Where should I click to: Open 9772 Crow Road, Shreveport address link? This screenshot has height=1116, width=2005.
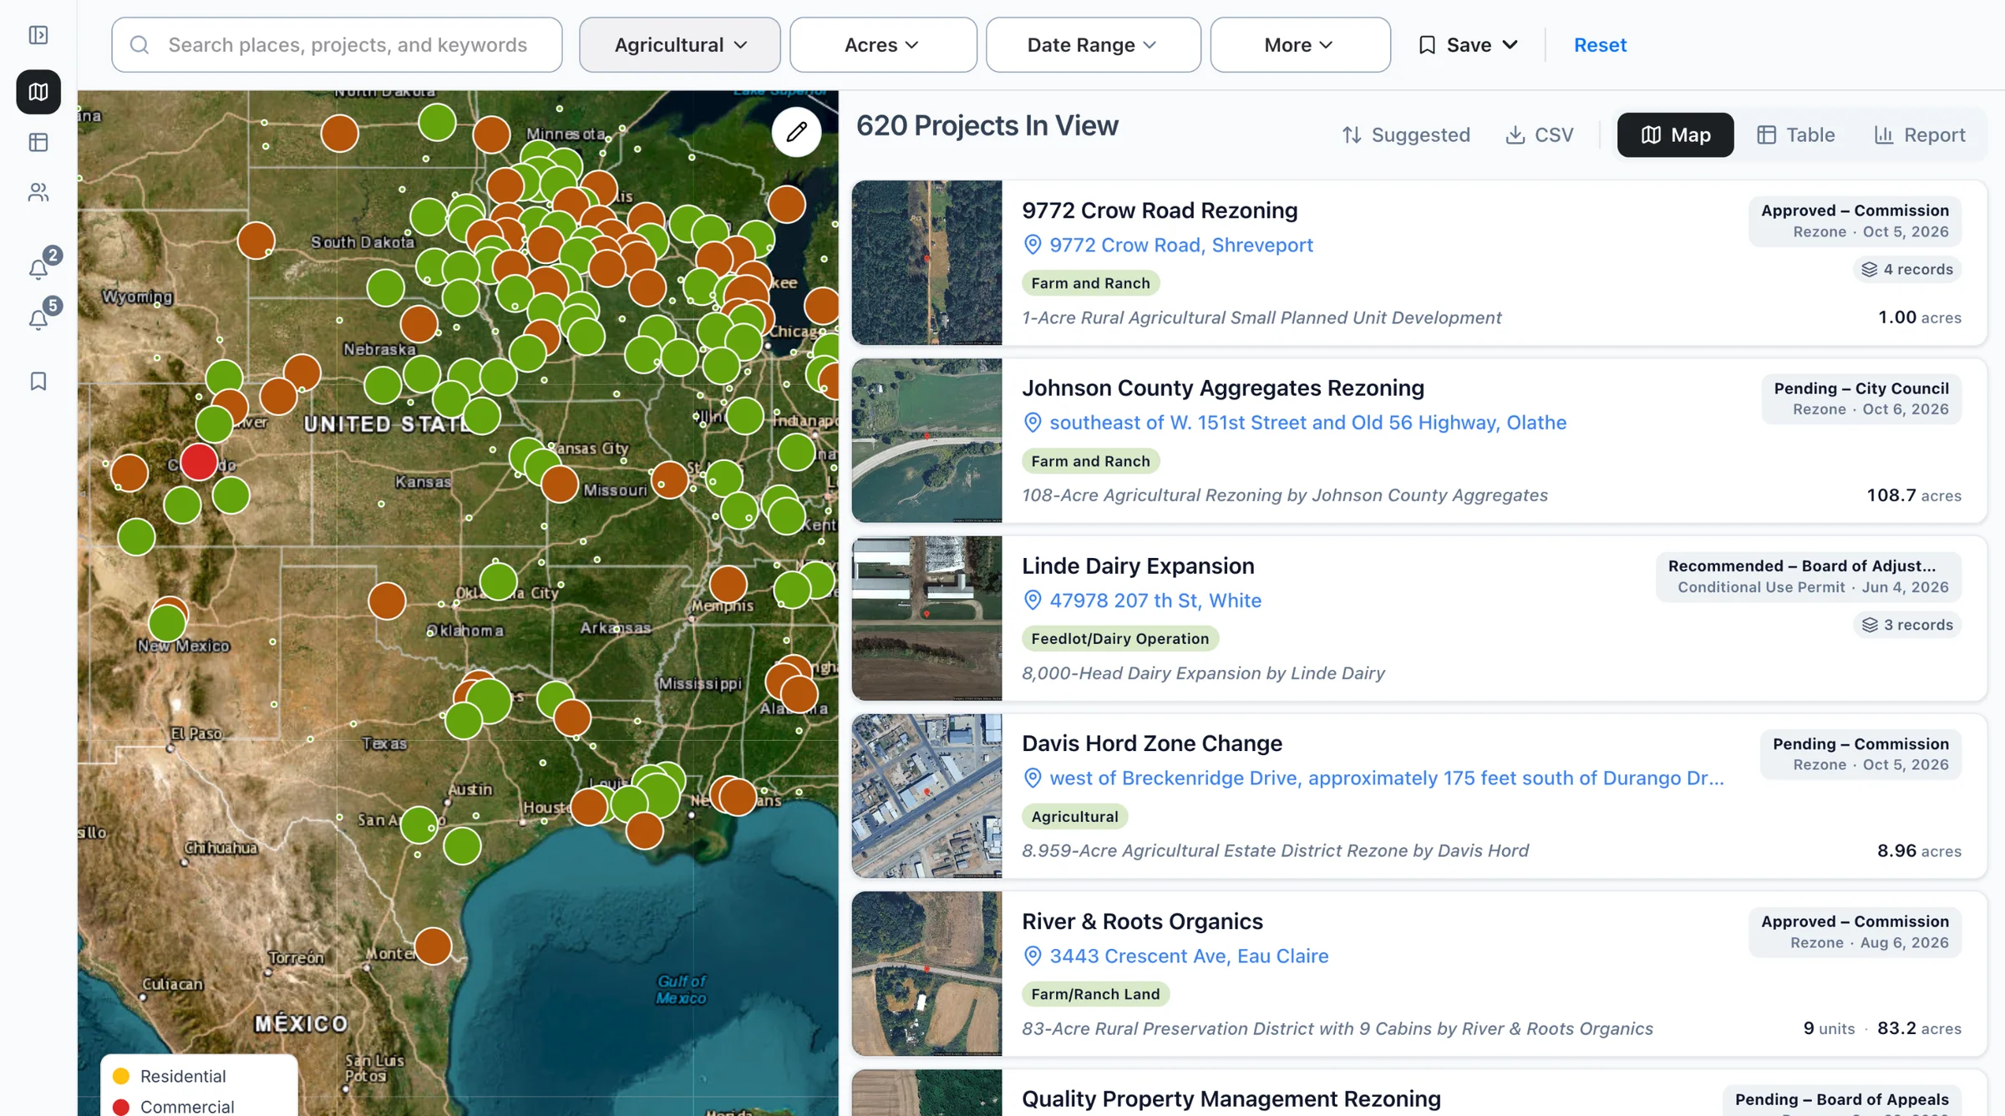(1181, 245)
